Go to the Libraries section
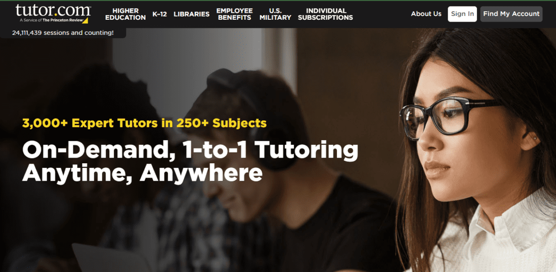 pos(191,14)
